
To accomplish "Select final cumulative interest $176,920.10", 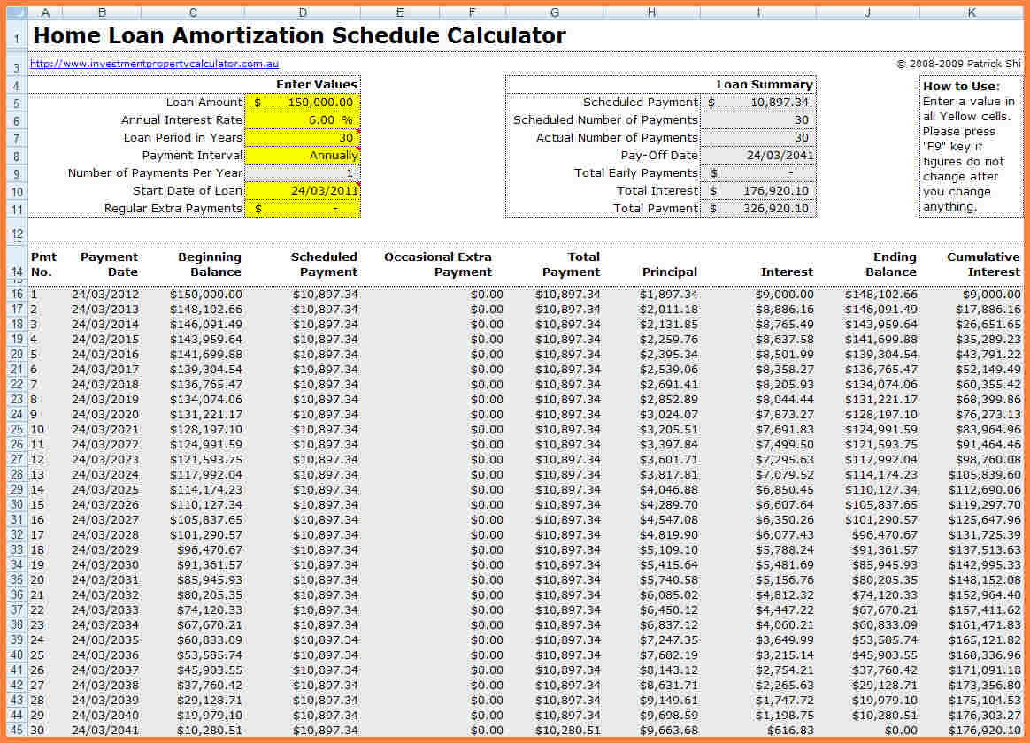I will 985,731.
